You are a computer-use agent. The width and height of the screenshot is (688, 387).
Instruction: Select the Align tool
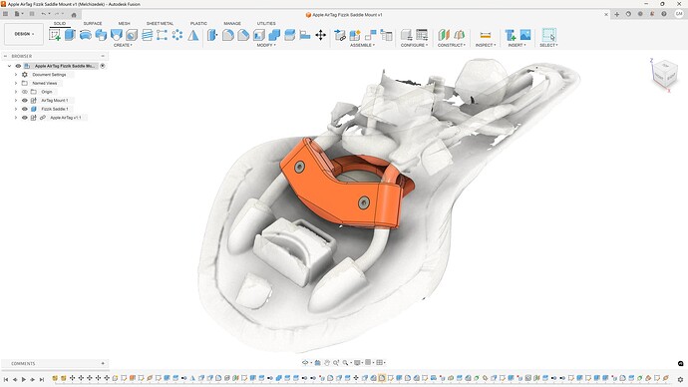[x=305, y=35]
